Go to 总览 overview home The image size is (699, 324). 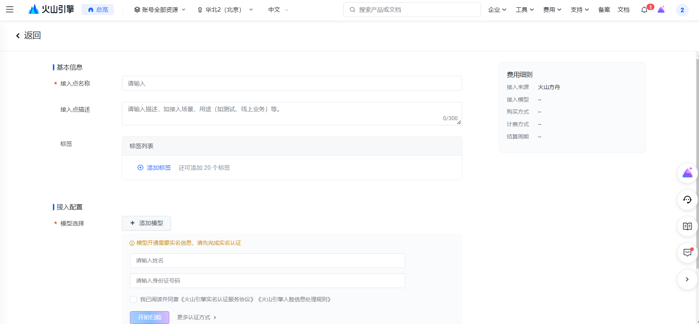(x=98, y=10)
